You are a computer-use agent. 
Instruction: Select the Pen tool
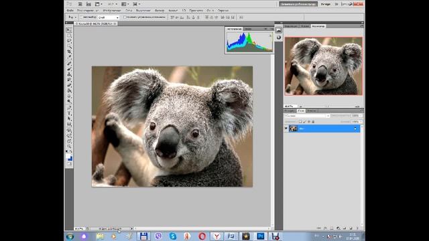point(69,108)
